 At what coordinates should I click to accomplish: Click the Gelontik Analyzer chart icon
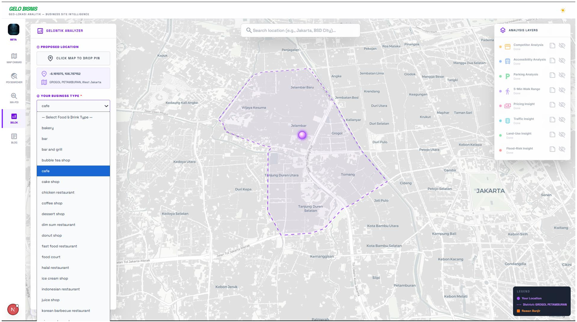pyautogui.click(x=40, y=31)
